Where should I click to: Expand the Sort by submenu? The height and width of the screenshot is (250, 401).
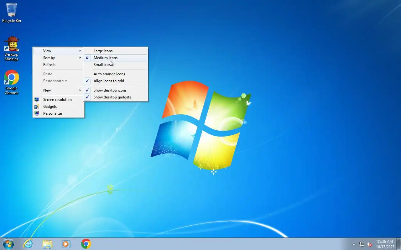tap(58, 58)
